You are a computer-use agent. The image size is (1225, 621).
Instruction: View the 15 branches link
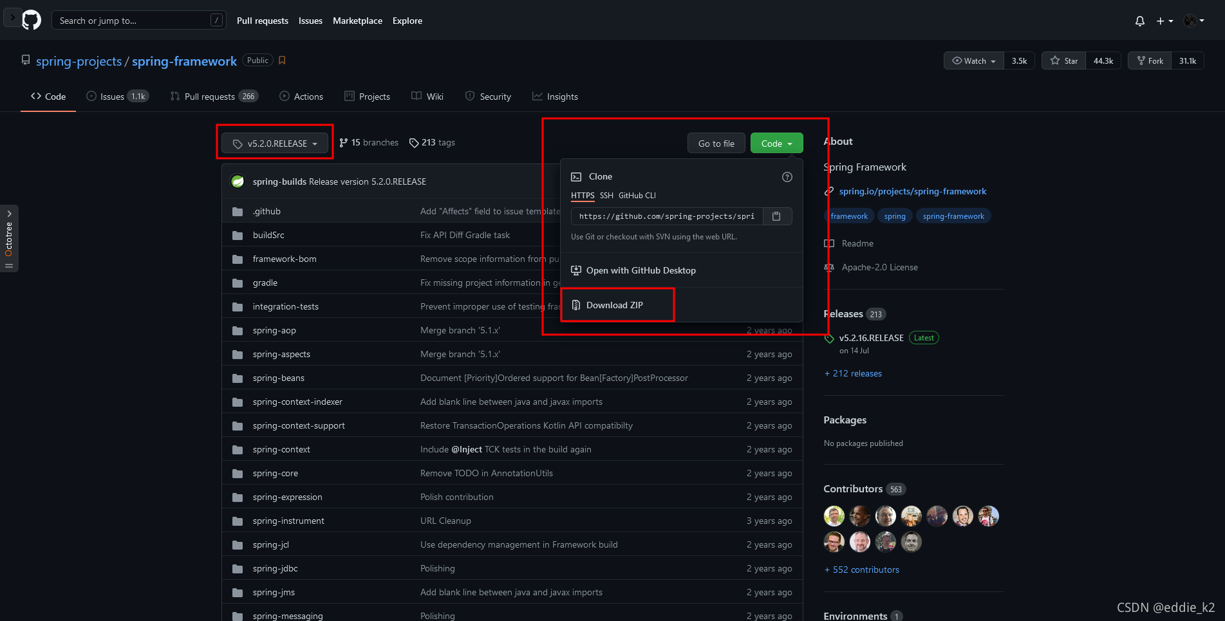(369, 142)
